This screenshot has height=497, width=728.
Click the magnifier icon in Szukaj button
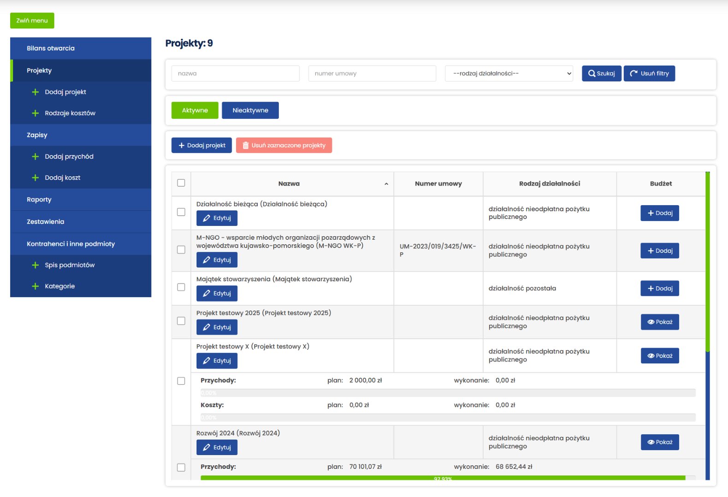point(592,74)
